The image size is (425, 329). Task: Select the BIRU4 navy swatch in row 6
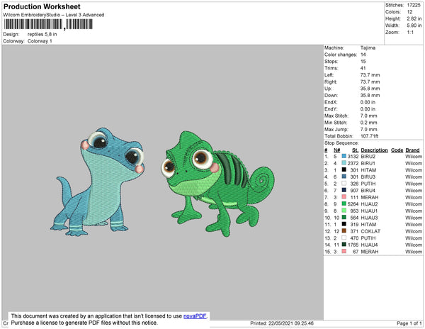344,190
